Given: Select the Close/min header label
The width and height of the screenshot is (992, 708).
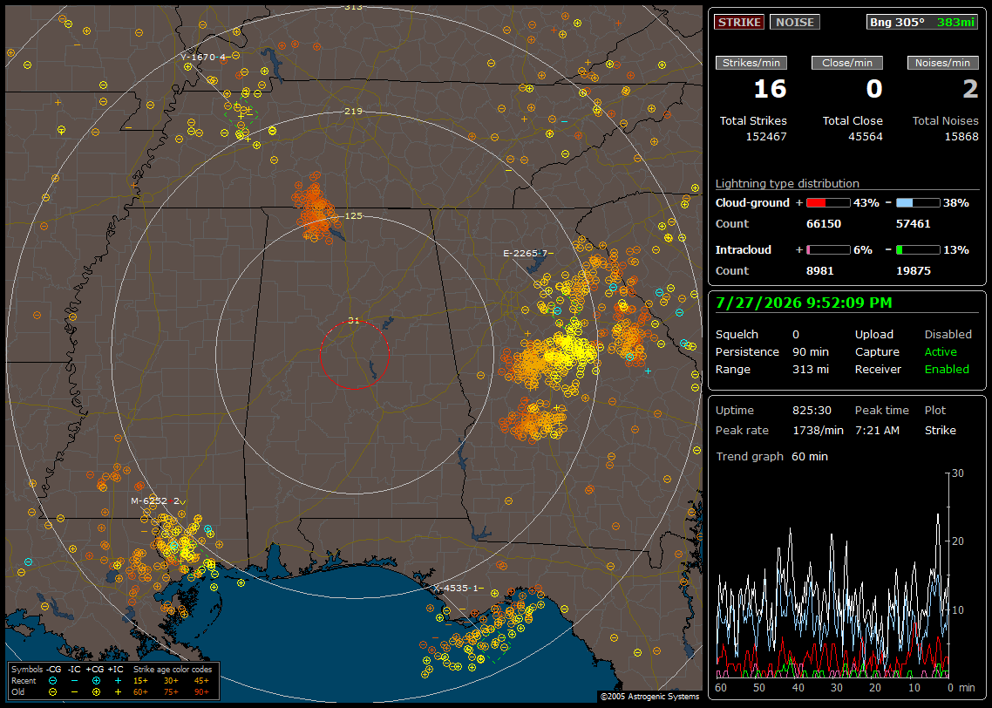Looking at the screenshot, I should point(847,63).
